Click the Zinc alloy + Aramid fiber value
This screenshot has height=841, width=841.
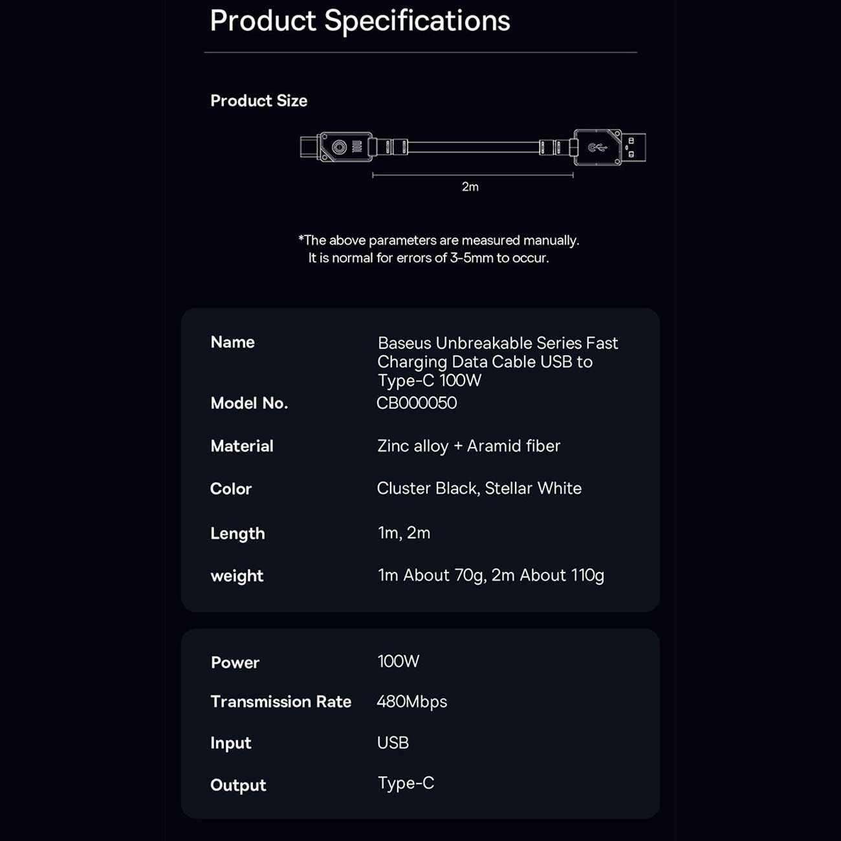point(468,446)
